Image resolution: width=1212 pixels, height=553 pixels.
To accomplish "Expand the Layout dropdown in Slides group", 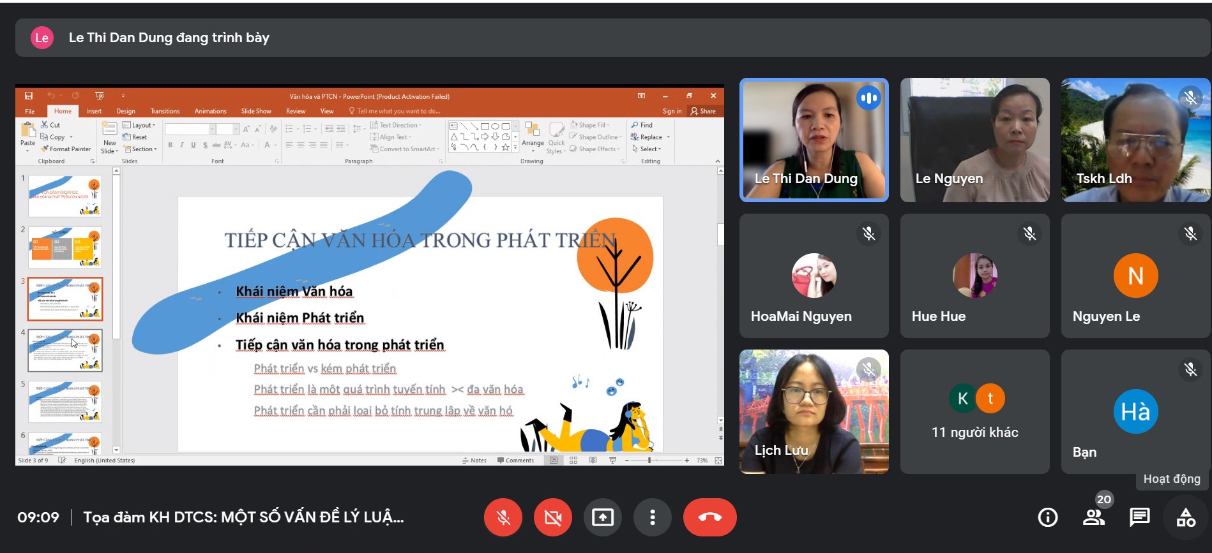I will tap(139, 125).
